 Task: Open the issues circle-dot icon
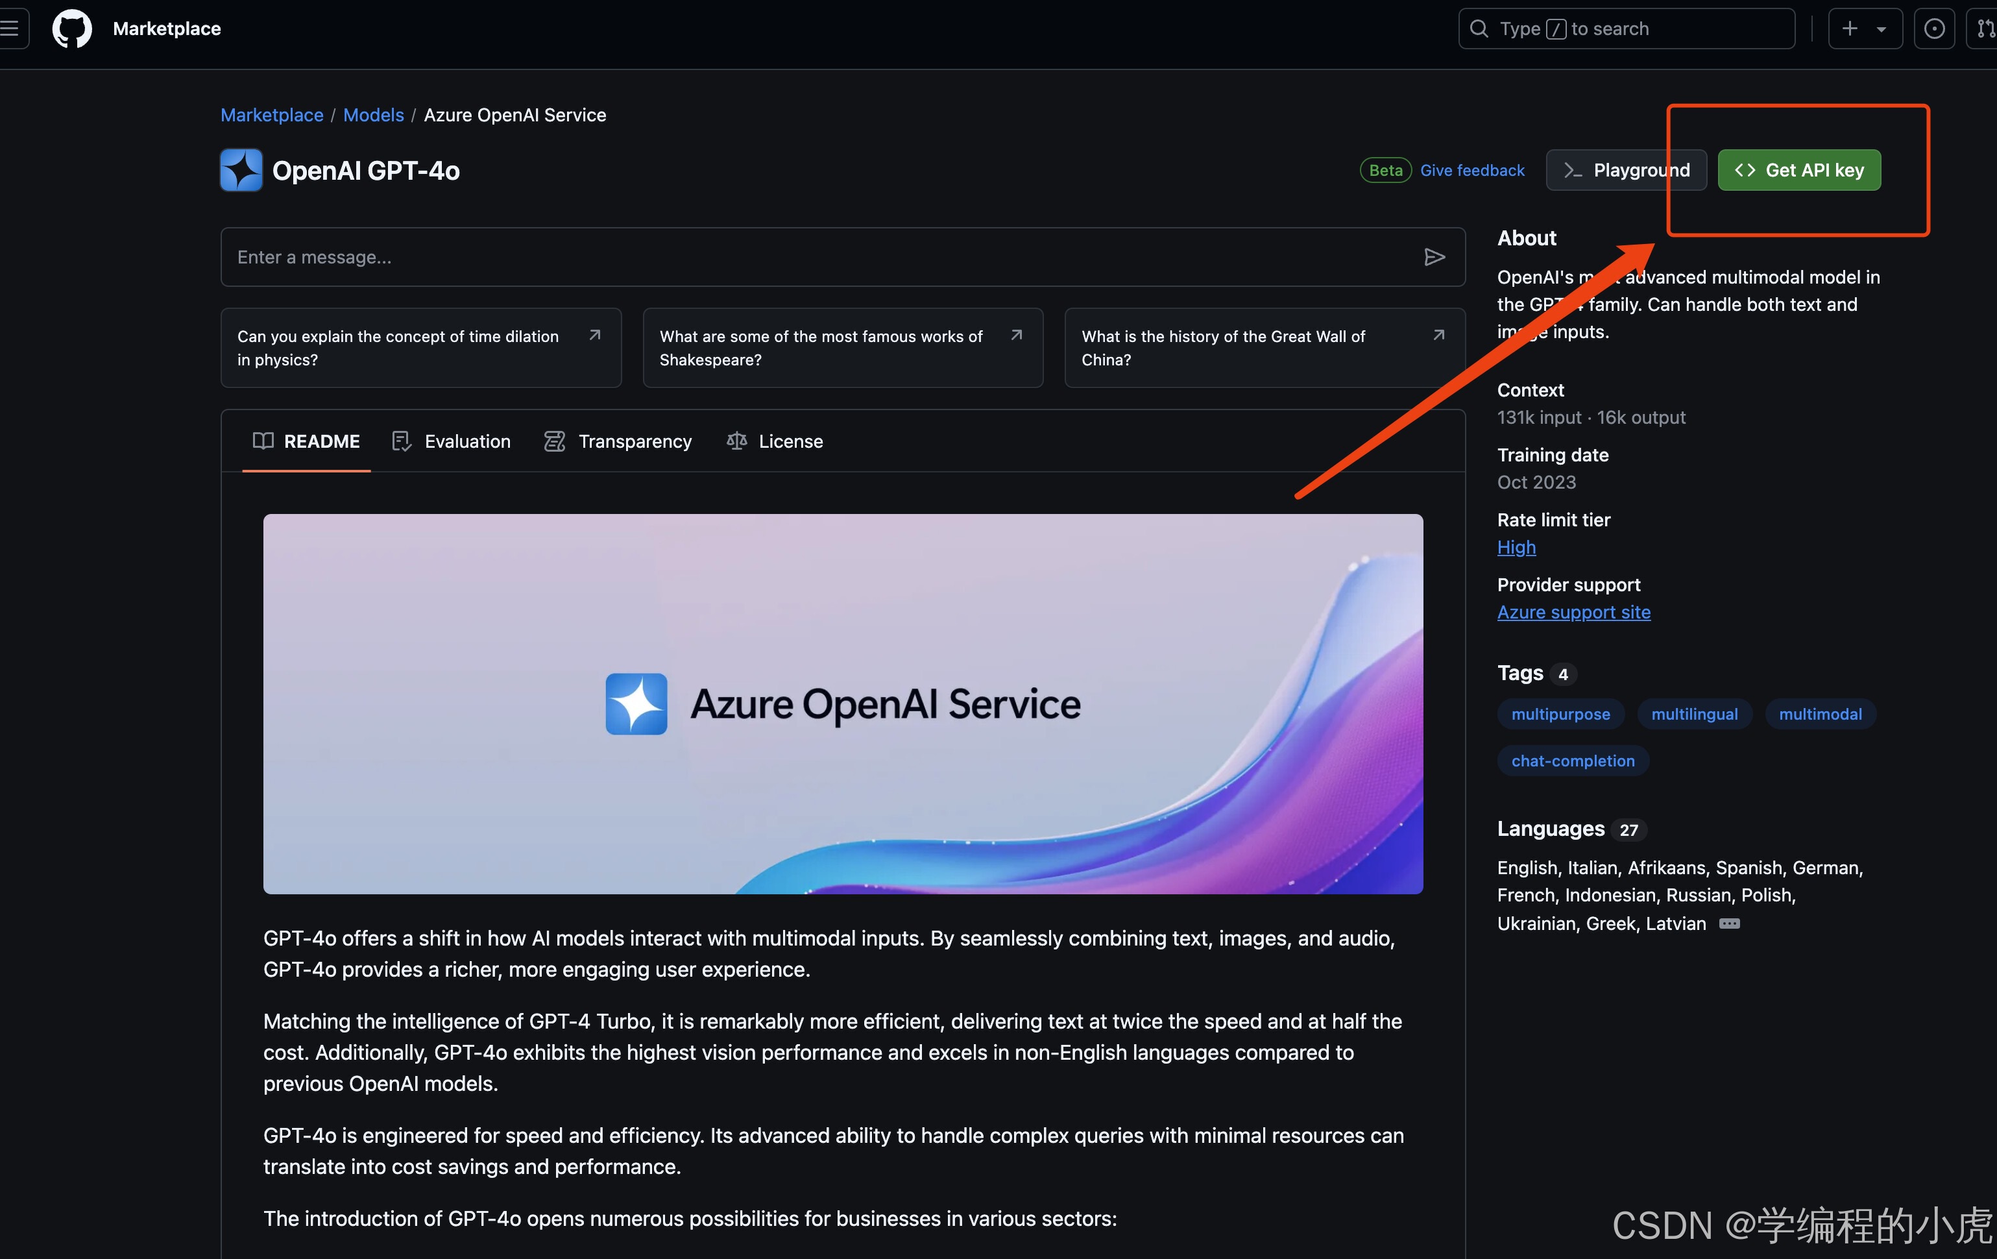1934,28
